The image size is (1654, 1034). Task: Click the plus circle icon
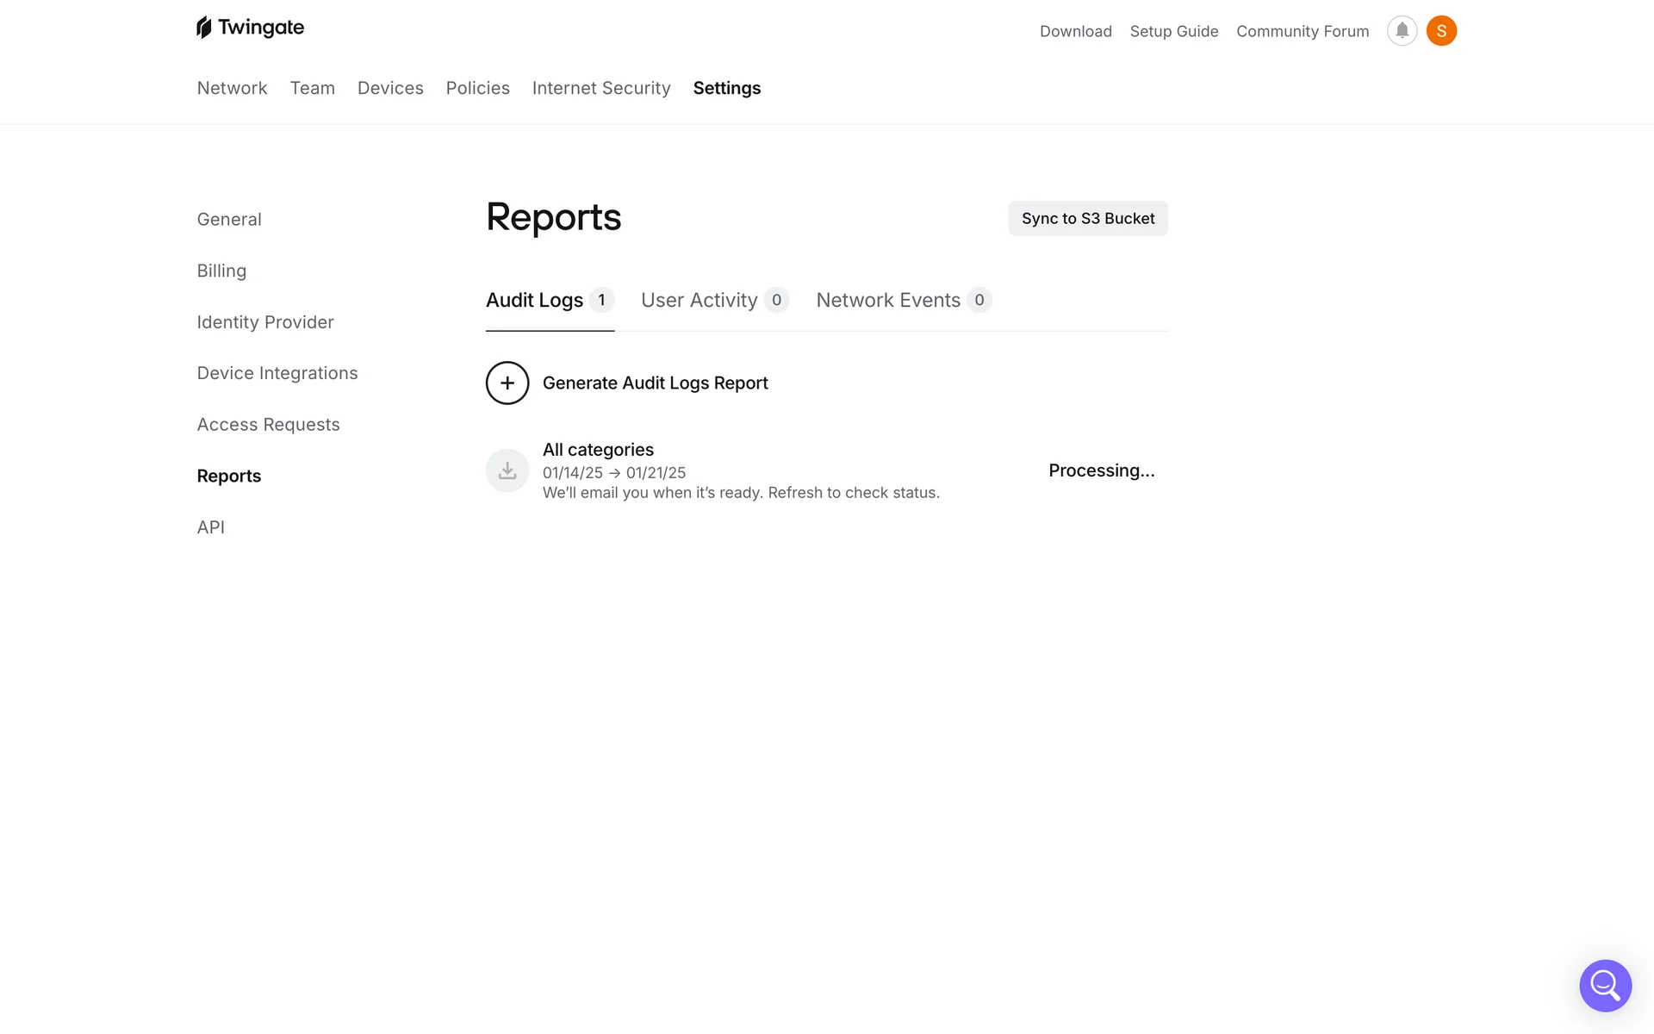click(507, 383)
